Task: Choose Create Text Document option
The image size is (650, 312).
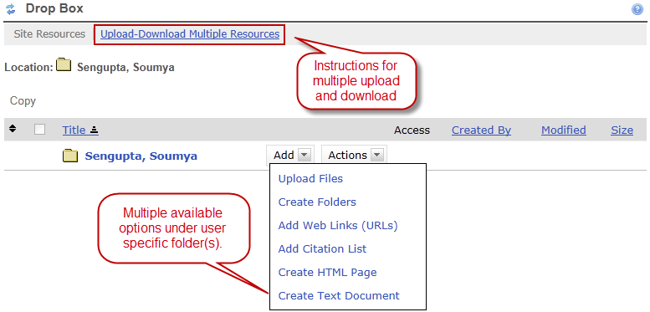Action: pyautogui.click(x=339, y=296)
